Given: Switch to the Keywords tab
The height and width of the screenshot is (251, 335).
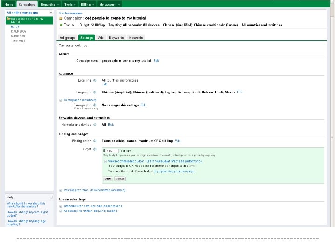Looking at the screenshot, I should pos(116,37).
